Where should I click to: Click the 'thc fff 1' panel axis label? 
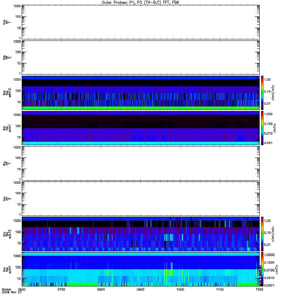pyautogui.click(x=7, y=163)
